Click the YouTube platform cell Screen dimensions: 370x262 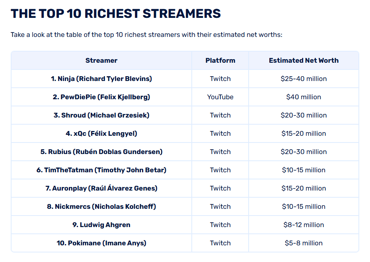click(x=220, y=97)
